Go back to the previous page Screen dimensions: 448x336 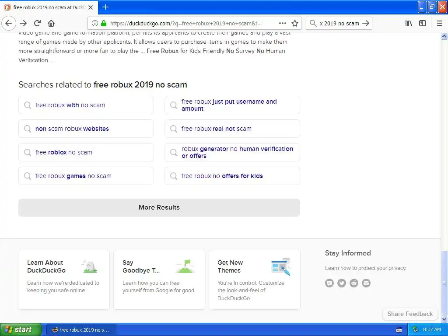point(9,23)
